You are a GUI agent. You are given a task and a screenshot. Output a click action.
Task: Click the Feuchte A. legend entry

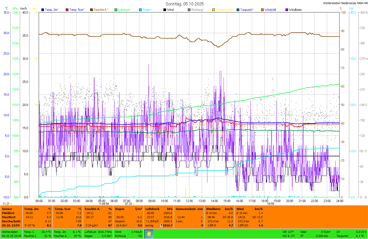point(101,10)
